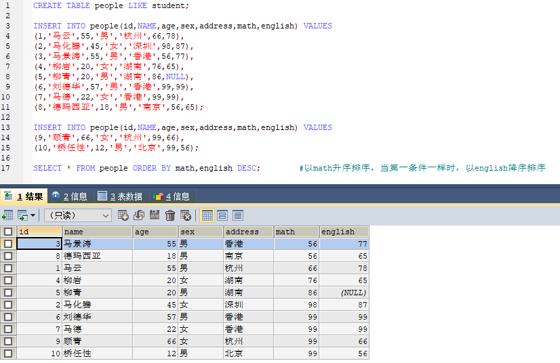Place cursor in the SELECT * FROM people statement

tap(147, 168)
